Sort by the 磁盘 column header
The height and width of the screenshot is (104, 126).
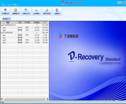pyautogui.click(x=9, y=22)
